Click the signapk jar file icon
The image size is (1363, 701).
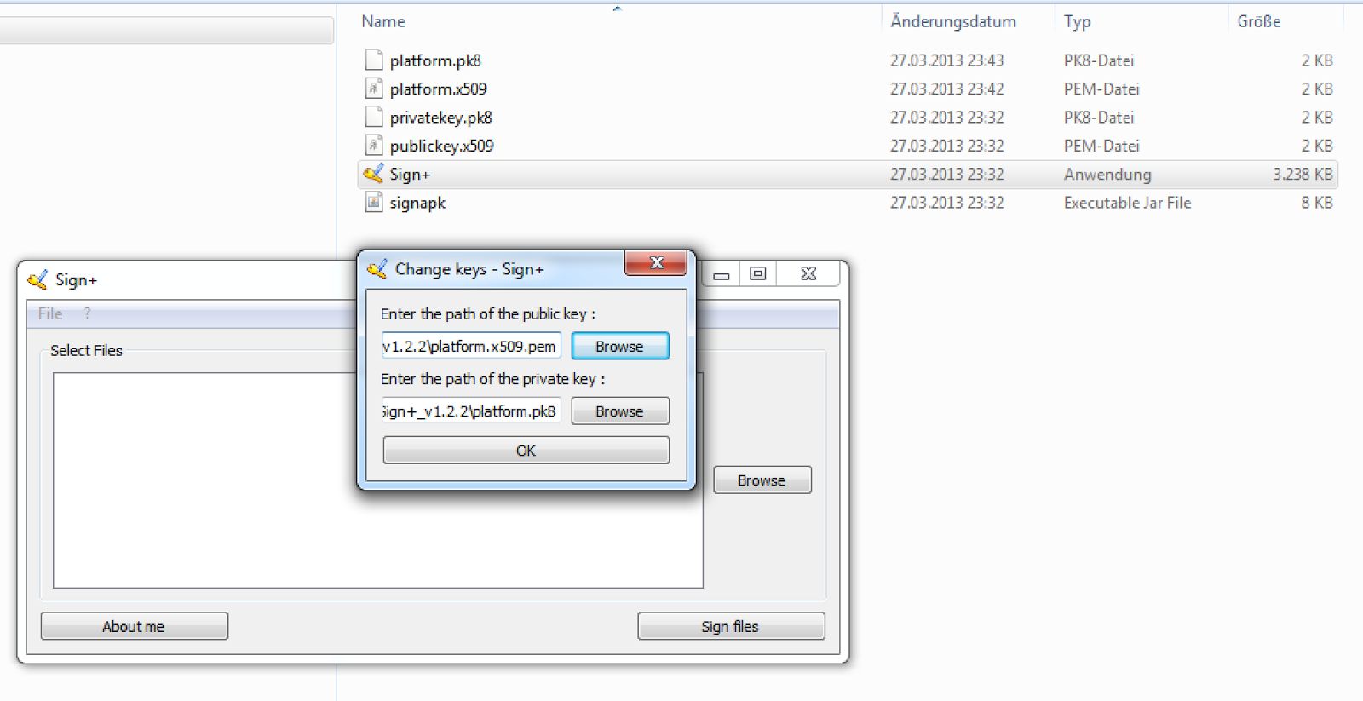tap(373, 202)
